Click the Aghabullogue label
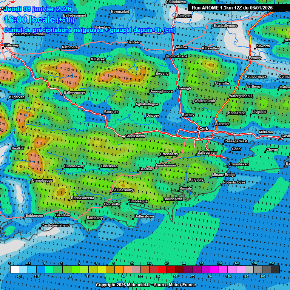The height and width of the screenshot is (290, 290). click(x=147, y=104)
